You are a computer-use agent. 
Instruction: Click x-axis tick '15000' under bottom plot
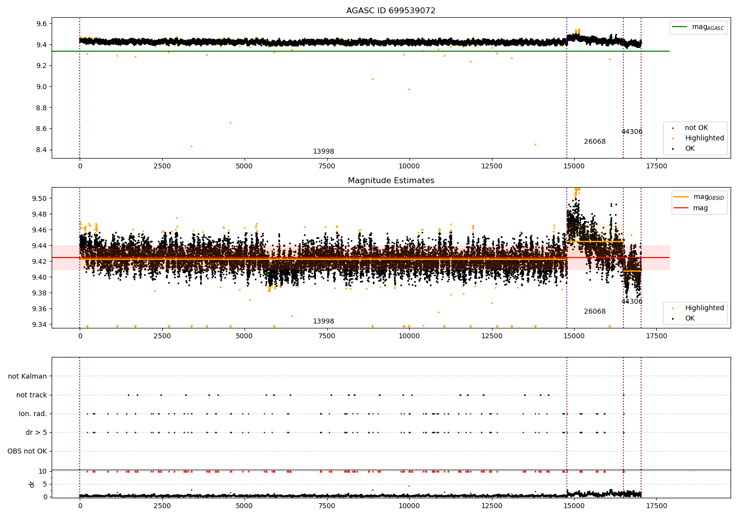click(x=574, y=506)
